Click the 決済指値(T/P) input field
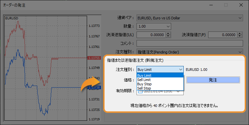 pos(223,35)
